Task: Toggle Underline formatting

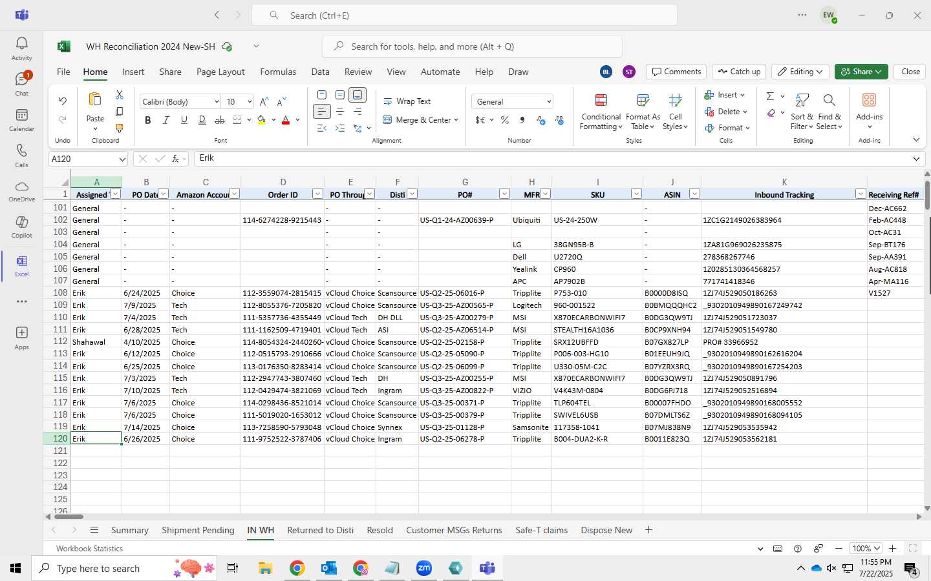Action: [x=184, y=120]
